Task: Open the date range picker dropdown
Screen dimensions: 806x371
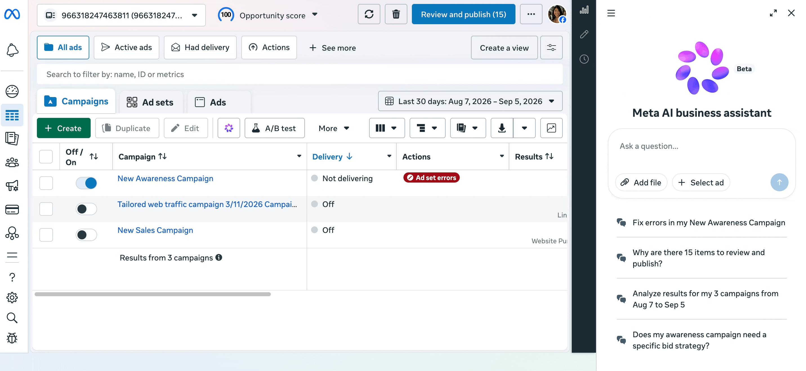Action: point(470,101)
